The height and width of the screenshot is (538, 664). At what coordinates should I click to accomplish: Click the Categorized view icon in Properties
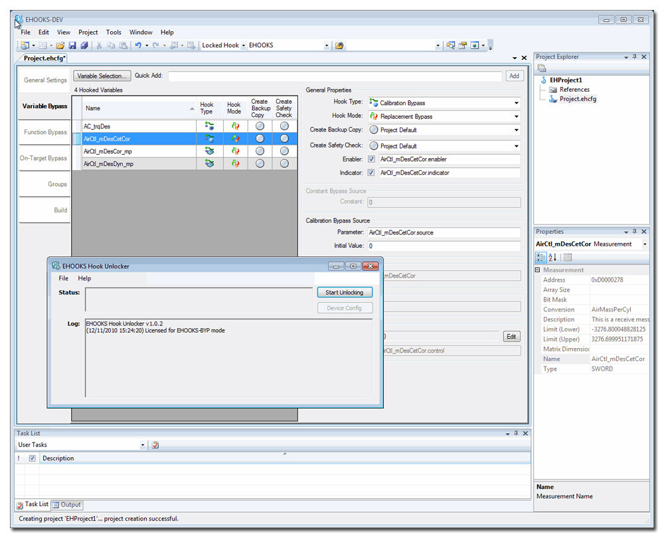click(540, 257)
